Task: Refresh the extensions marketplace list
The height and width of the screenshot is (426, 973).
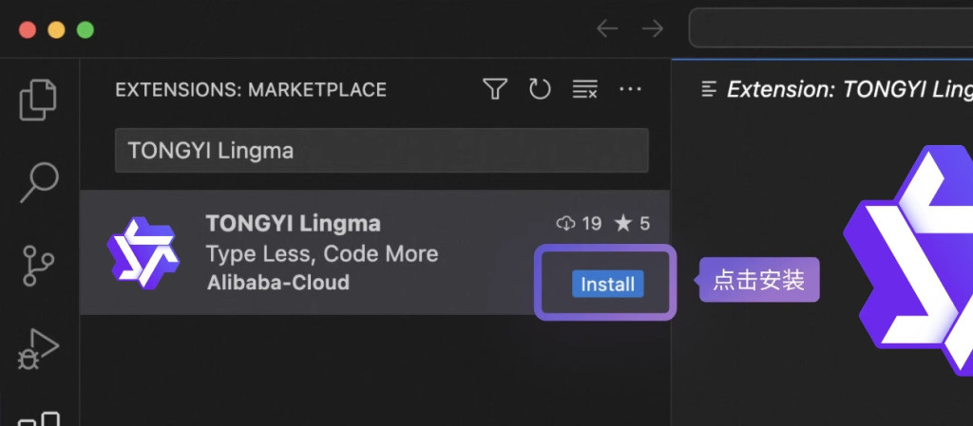Action: pyautogui.click(x=540, y=89)
